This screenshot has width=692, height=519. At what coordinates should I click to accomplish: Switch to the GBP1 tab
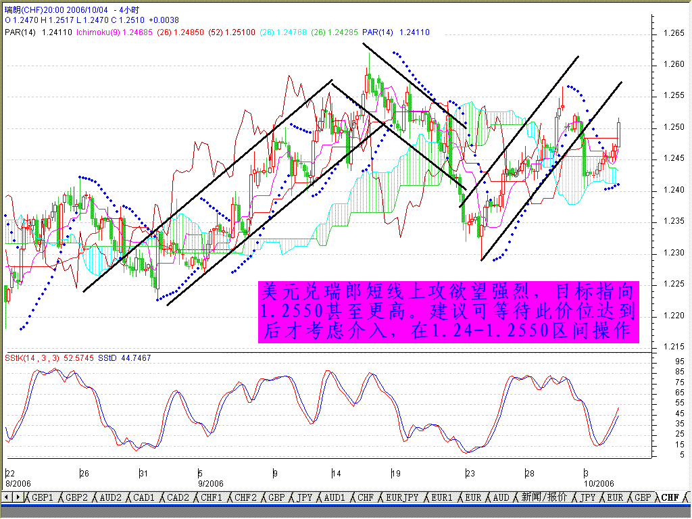coord(42,497)
